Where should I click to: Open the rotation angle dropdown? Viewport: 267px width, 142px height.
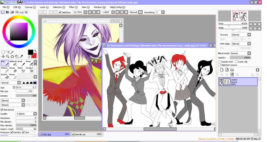click(113, 12)
